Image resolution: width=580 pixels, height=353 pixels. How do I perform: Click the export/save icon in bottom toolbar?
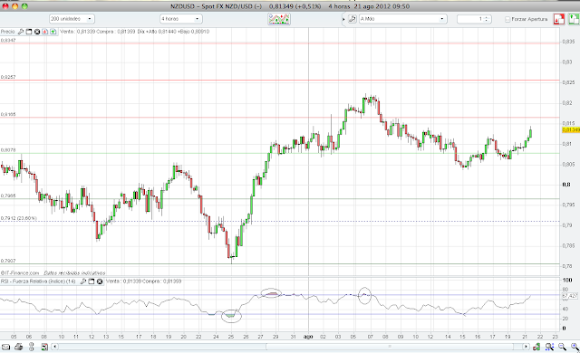(x=44, y=347)
